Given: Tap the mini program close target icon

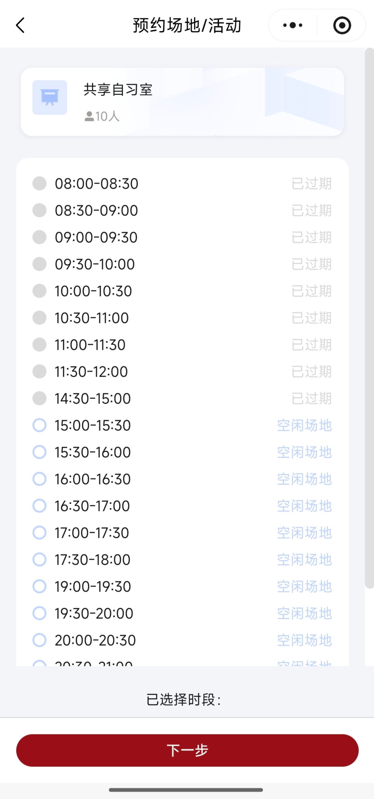Looking at the screenshot, I should [342, 25].
